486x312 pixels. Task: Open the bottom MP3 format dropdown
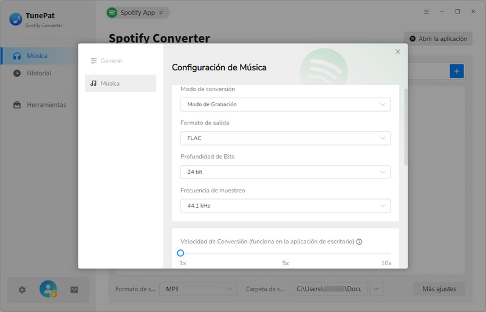199,289
